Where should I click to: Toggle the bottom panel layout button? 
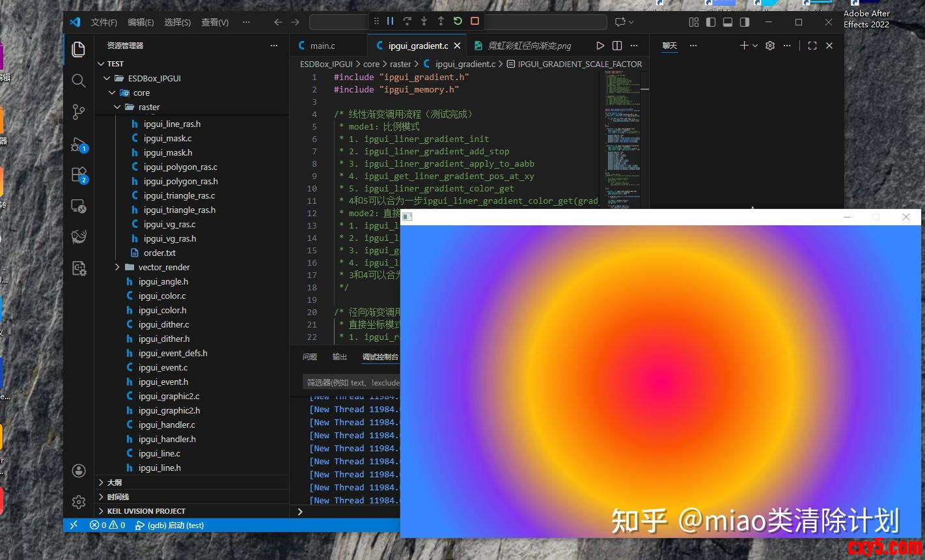pyautogui.click(x=728, y=22)
